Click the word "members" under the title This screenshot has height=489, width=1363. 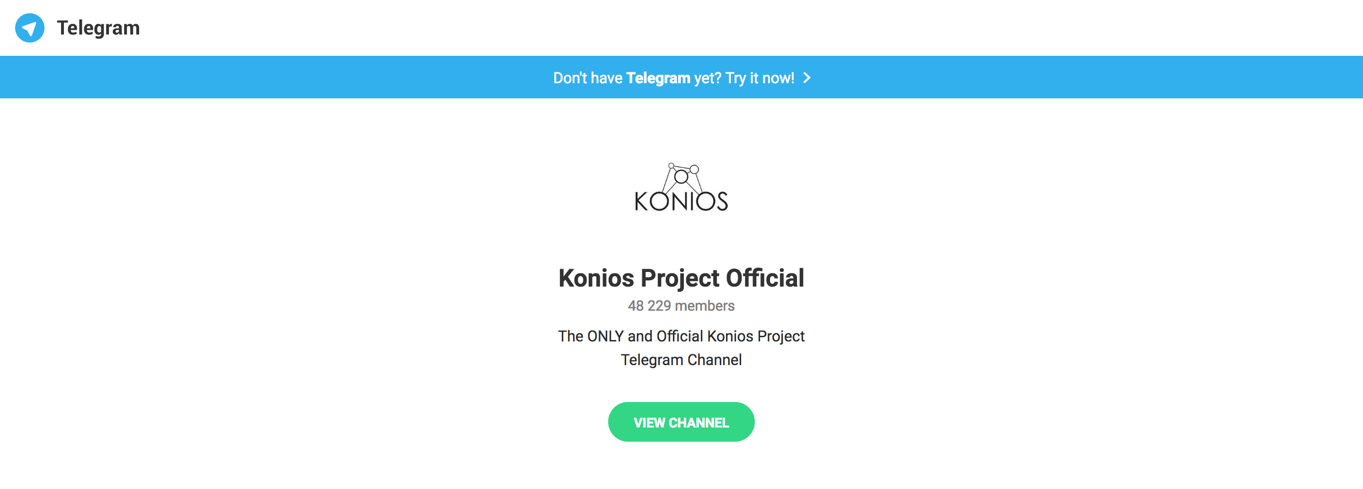[704, 306]
